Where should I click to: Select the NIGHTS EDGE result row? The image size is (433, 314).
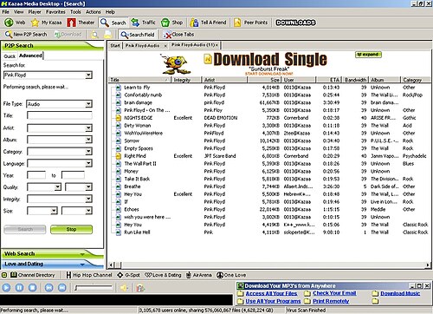(x=270, y=118)
